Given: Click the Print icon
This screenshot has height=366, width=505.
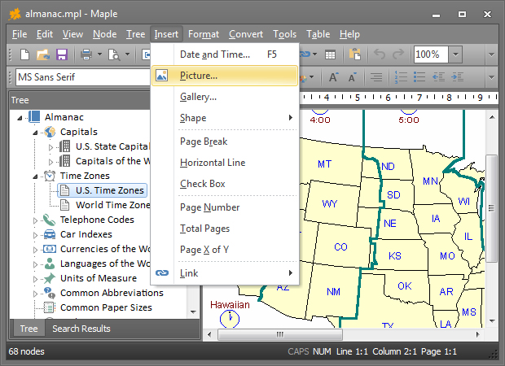Looking at the screenshot, I should (x=86, y=54).
